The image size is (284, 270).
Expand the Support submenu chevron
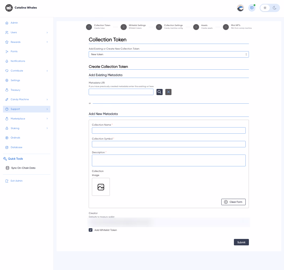pyautogui.click(x=47, y=109)
